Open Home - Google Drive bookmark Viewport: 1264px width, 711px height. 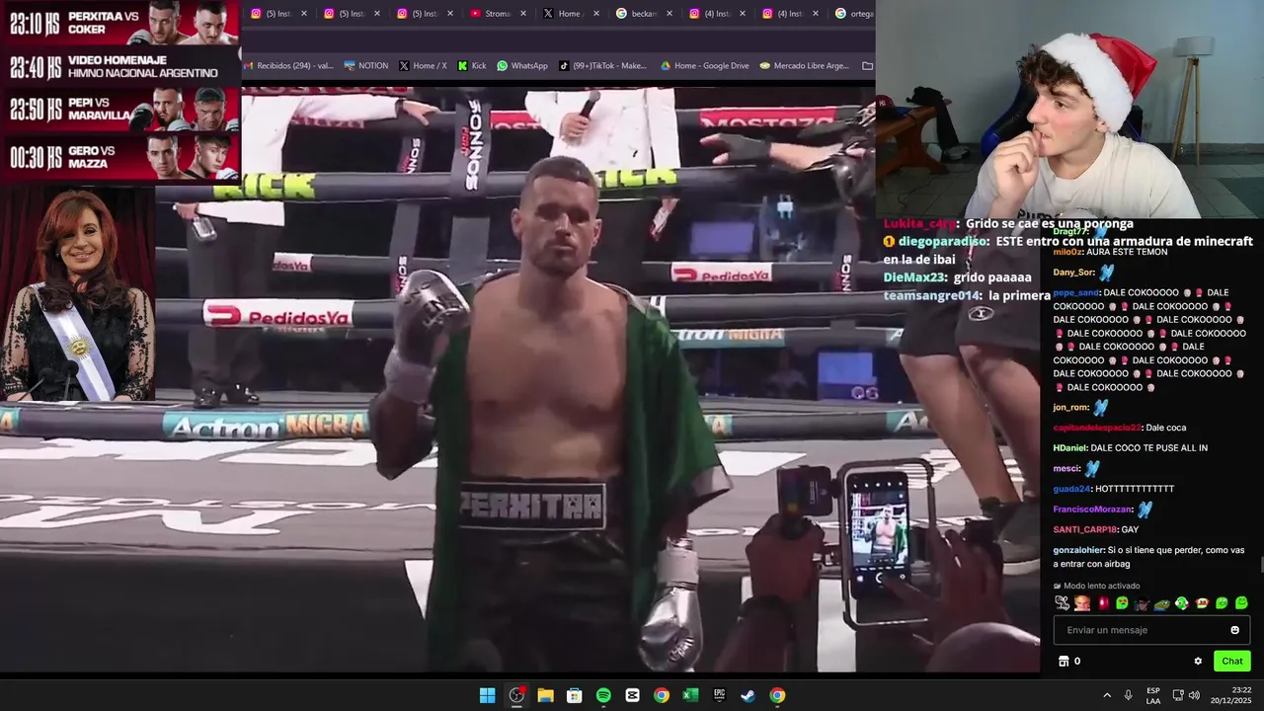[704, 66]
